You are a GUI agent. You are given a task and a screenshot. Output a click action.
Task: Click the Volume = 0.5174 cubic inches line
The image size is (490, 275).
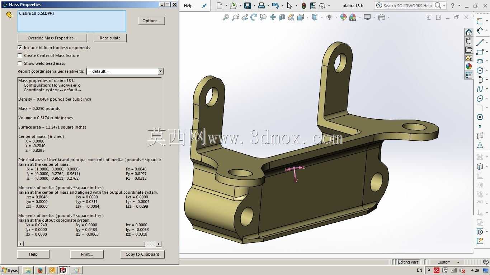(46, 118)
